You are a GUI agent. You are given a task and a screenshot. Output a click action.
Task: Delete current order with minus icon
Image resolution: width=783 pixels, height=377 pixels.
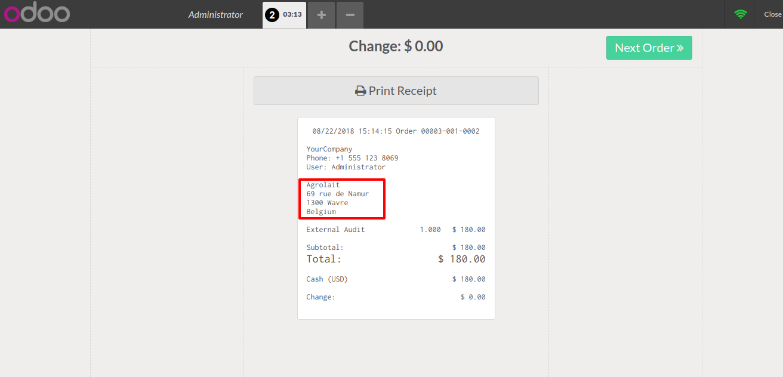point(350,15)
